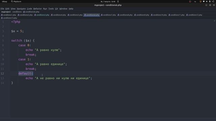The height and width of the screenshot is (121, 216).
Task: Switch to the conditions3.php tab
Action: click(x=42, y=15)
